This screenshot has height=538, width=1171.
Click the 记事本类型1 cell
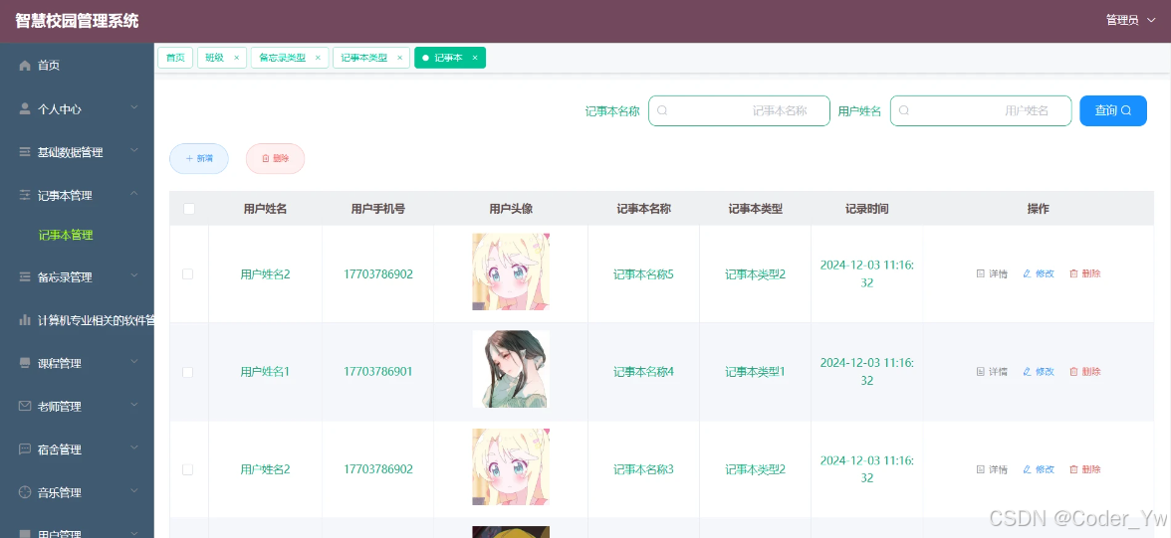click(x=755, y=372)
